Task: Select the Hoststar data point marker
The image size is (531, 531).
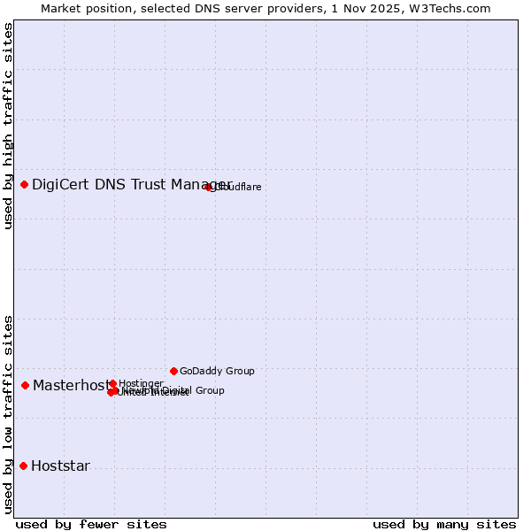Action: pos(24,466)
